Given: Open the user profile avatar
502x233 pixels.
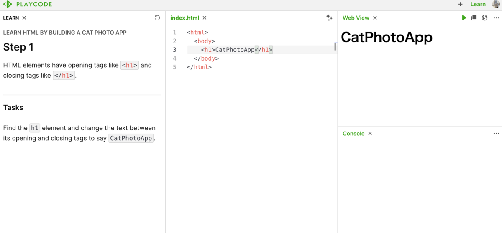Looking at the screenshot, I should pyautogui.click(x=496, y=4).
